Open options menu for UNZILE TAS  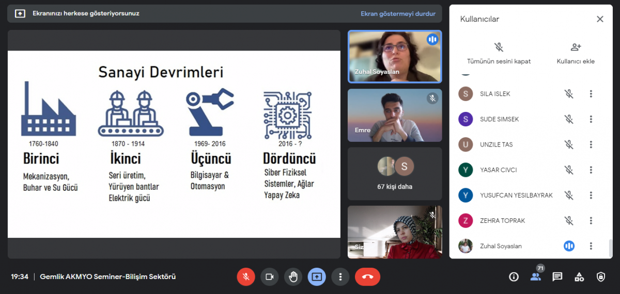point(591,144)
